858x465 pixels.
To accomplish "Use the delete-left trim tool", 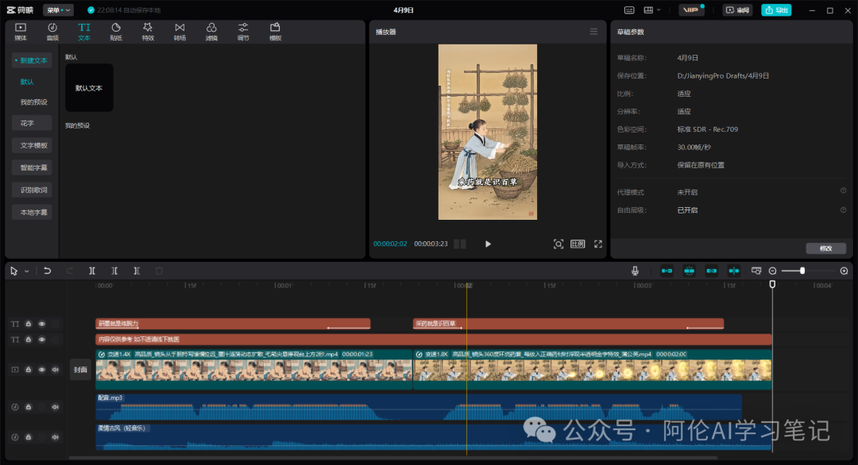I will tap(114, 271).
